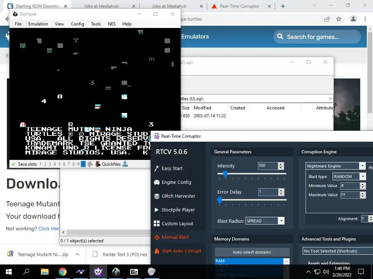Click the Real-Time Corruptor title bar icon
This screenshot has width=373, height=279.
[157, 136]
